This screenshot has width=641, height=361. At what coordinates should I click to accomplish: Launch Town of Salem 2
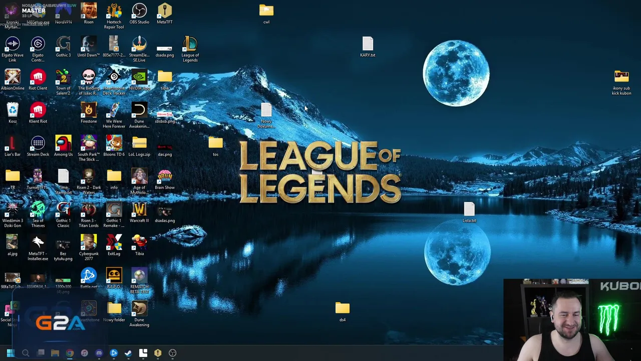(x=63, y=82)
